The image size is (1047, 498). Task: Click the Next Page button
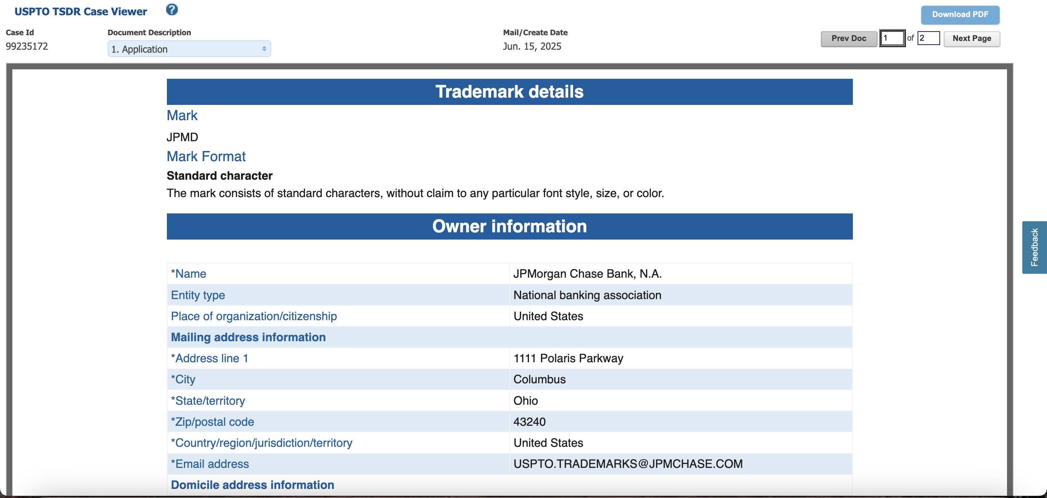972,38
